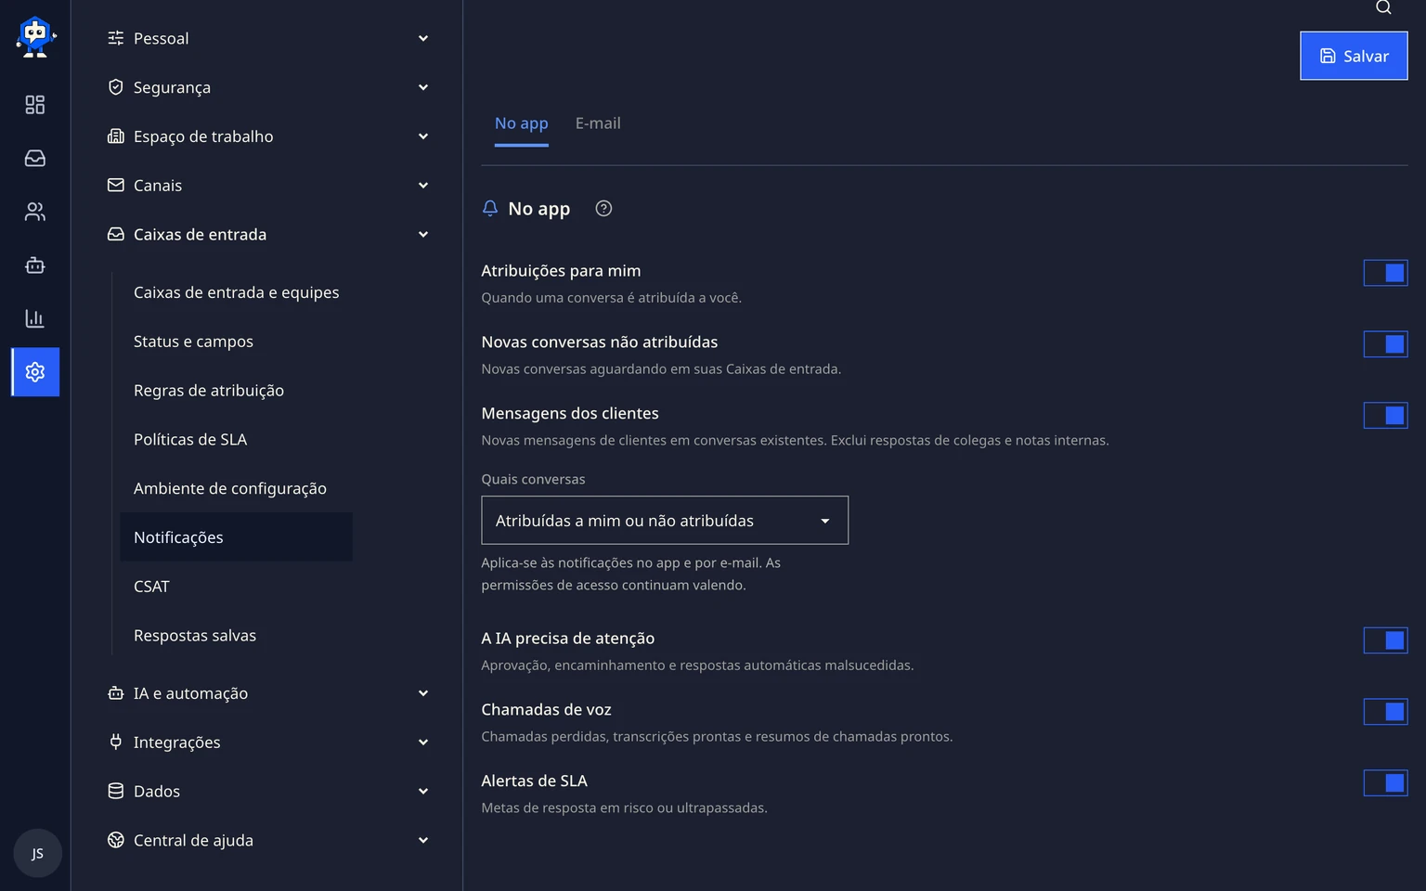Click the envelope icon beside Canais
This screenshot has width=1426, height=891.
tap(116, 186)
